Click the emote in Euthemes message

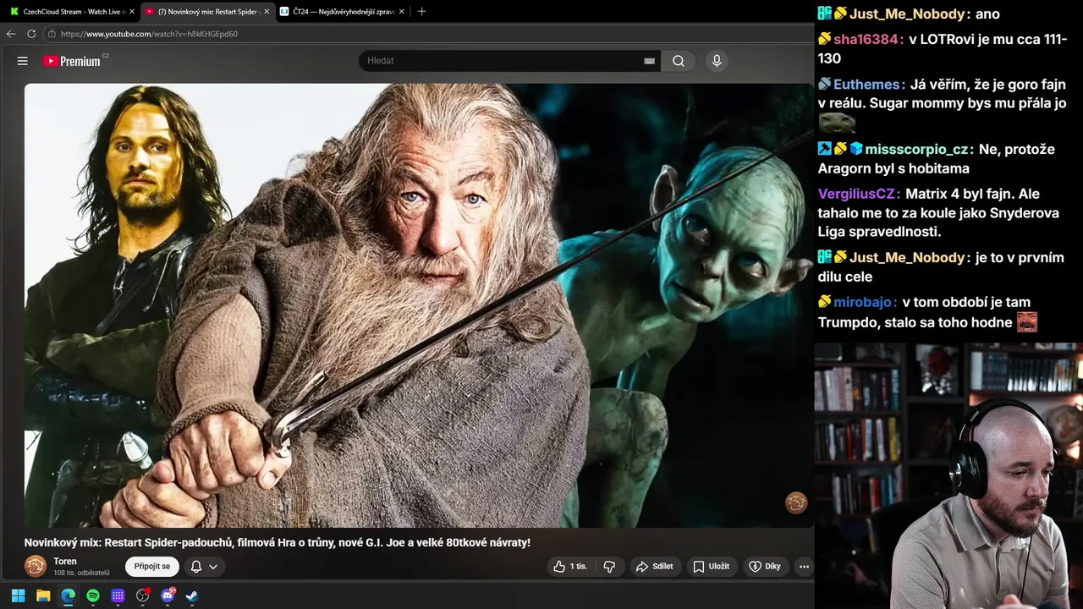point(837,123)
